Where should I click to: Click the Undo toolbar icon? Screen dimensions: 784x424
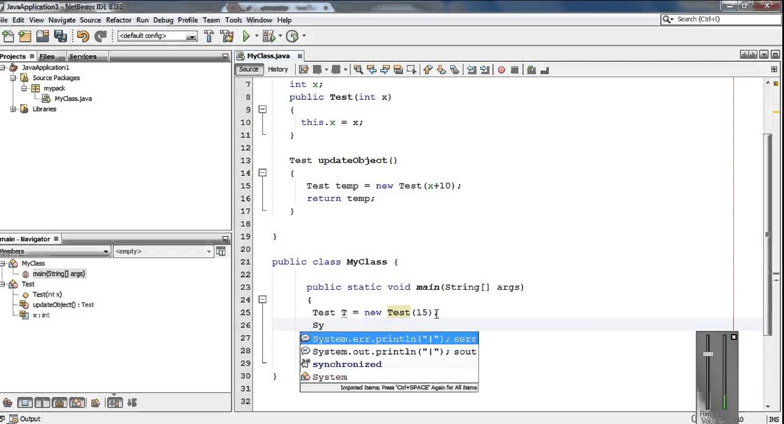pyautogui.click(x=83, y=36)
